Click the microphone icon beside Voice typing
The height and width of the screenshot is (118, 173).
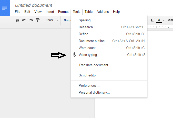[74, 55]
